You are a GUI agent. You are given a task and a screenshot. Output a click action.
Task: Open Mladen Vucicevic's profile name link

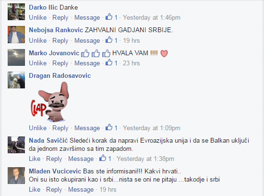click(x=55, y=171)
